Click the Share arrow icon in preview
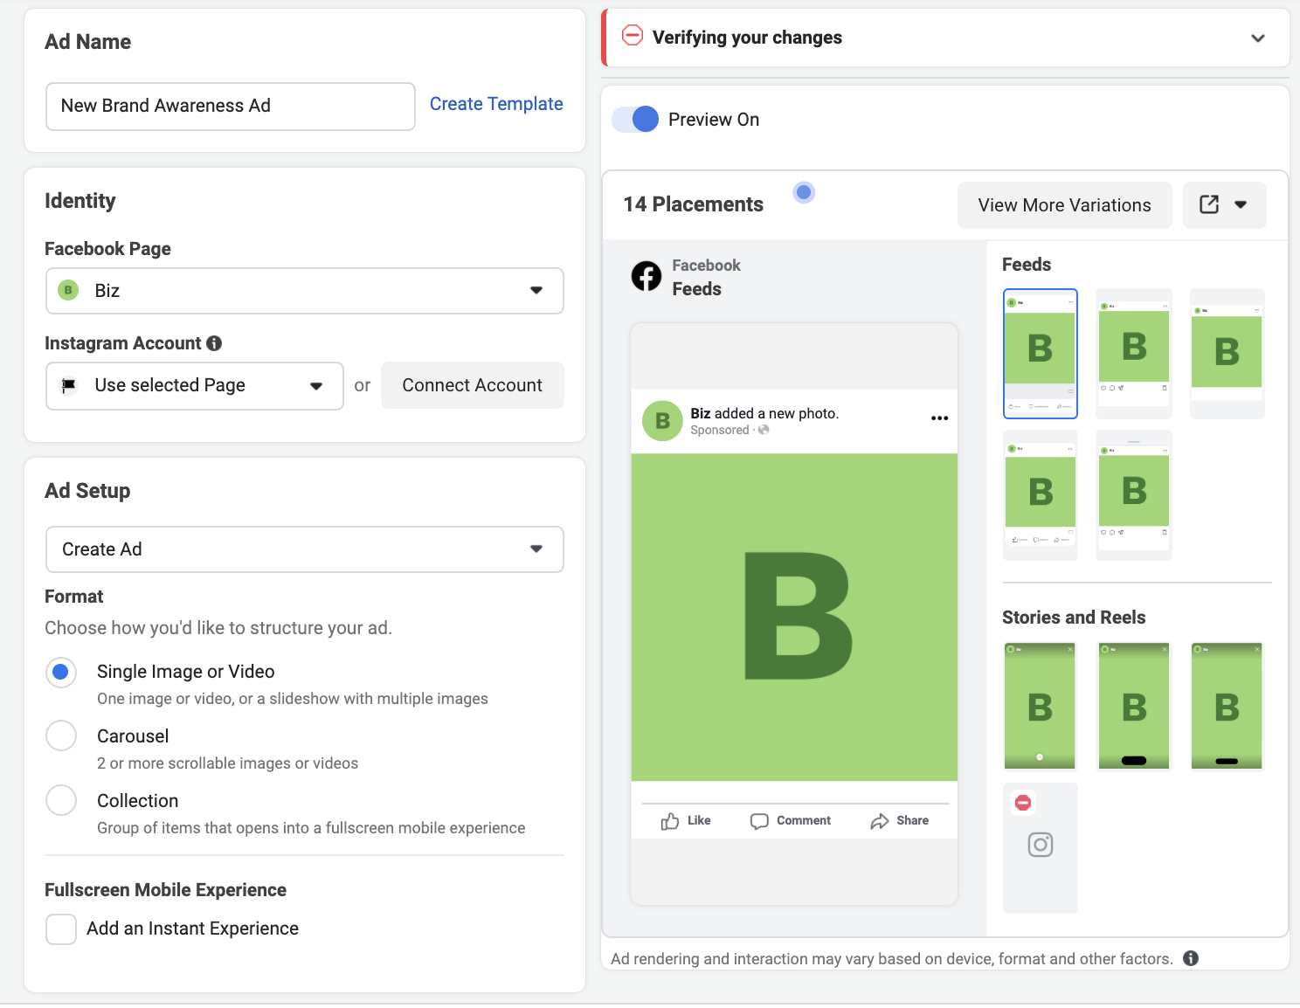1300x1008 pixels. click(x=879, y=821)
